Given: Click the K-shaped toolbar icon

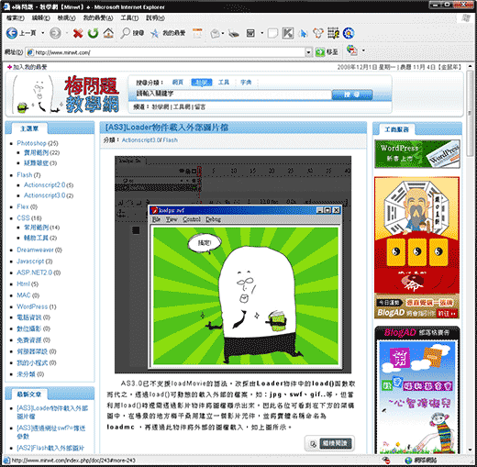Looking at the screenshot, I should click(288, 33).
